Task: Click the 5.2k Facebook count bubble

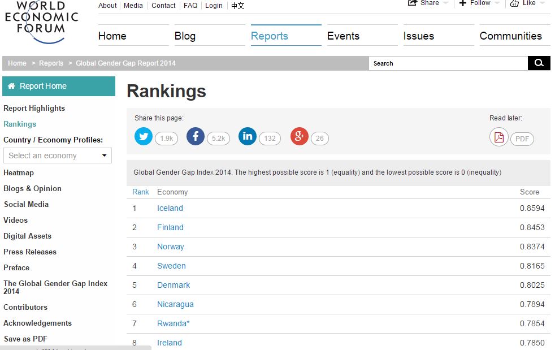Action: coord(218,139)
